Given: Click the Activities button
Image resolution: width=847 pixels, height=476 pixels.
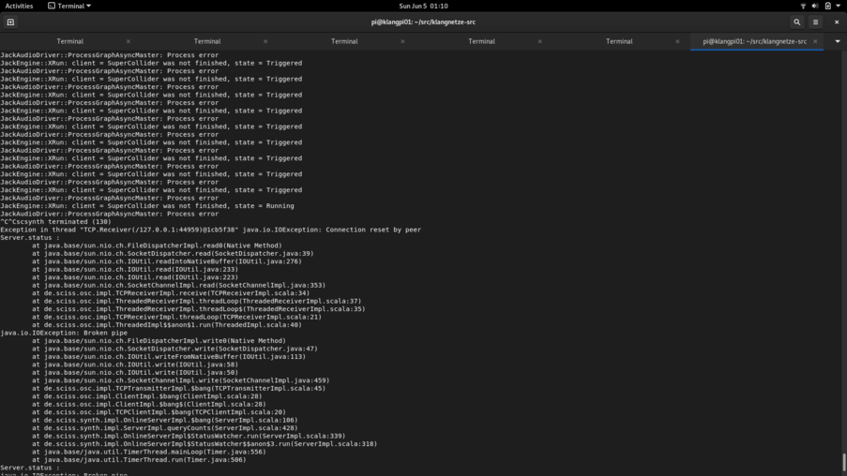Looking at the screenshot, I should coord(19,6).
